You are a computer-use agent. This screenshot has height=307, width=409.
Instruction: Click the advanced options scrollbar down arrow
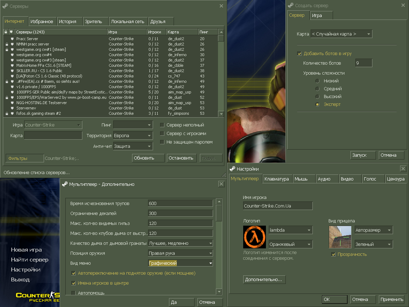(x=219, y=292)
